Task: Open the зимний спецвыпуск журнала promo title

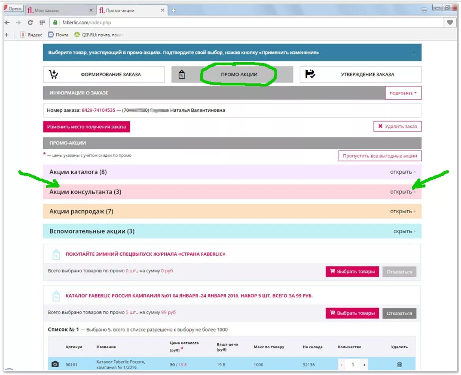Action: (145, 254)
